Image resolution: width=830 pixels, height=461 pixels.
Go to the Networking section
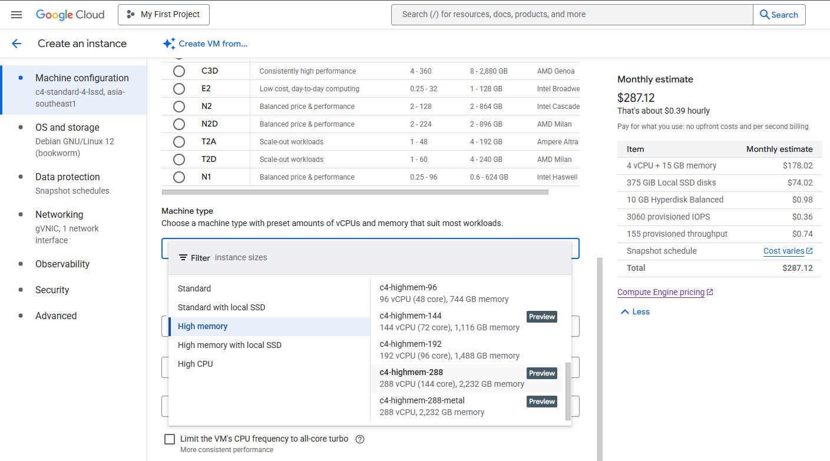point(59,214)
